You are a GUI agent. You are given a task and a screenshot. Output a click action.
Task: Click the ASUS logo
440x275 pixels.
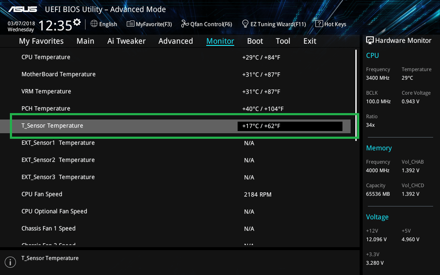22,9
